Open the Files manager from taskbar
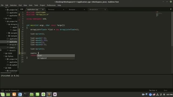173x97 pixels. click(32, 94)
